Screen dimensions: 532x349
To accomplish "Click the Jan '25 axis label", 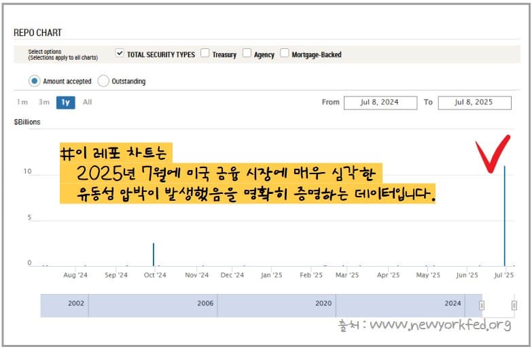I will click(271, 275).
